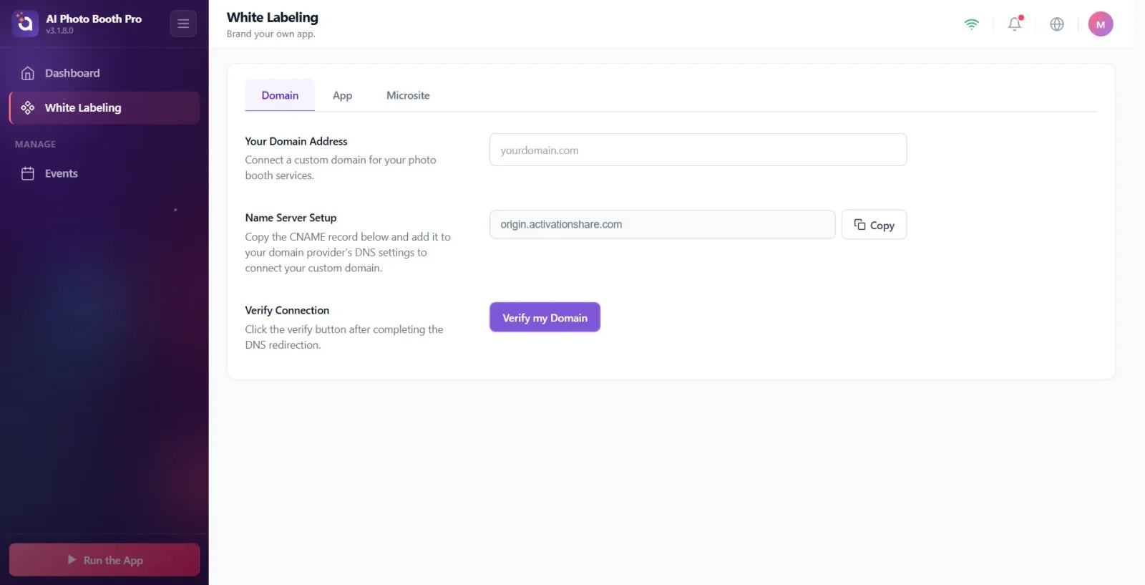Click the Run the App button
The width and height of the screenshot is (1145, 585).
coord(104,560)
